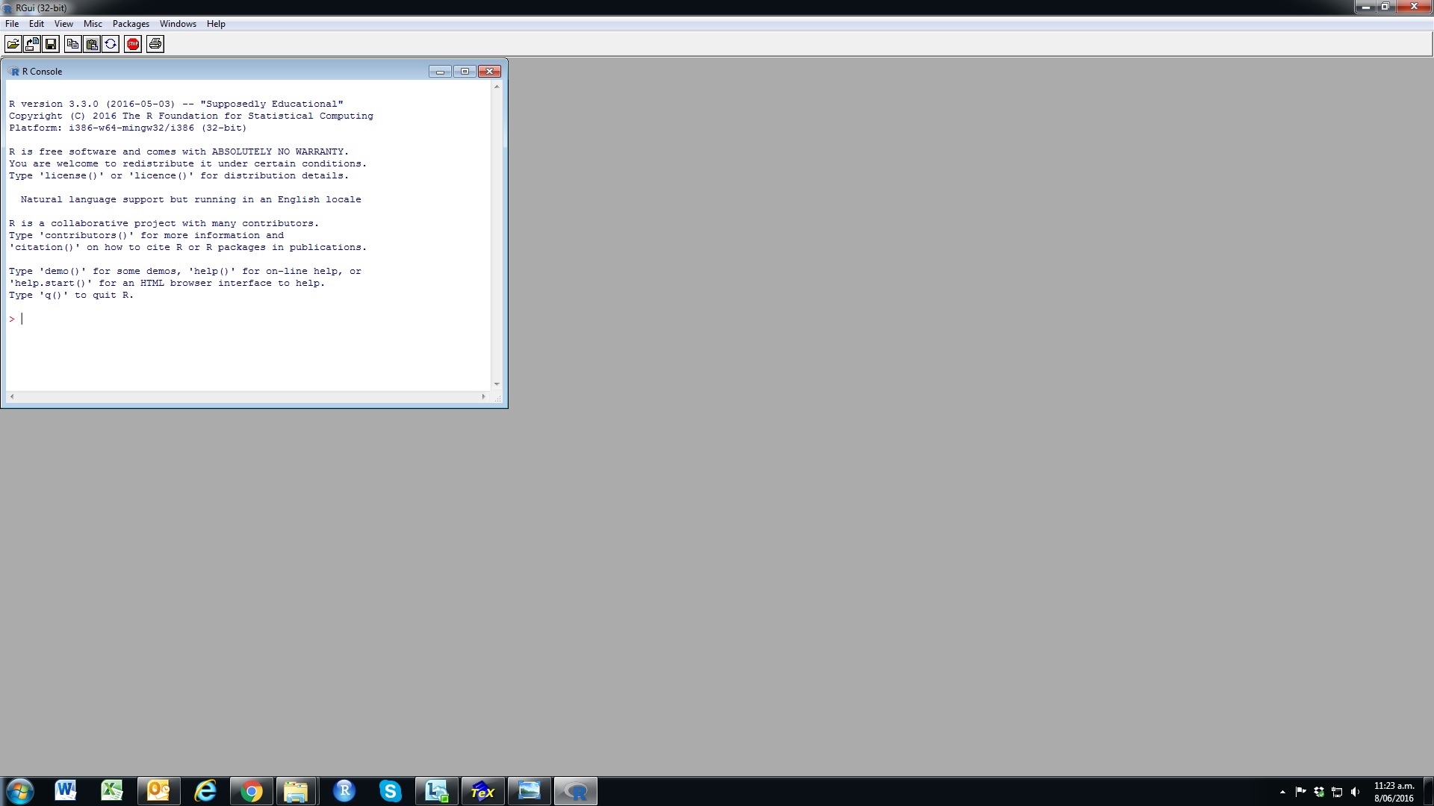Click the Load workspace toolbar icon
The image size is (1434, 806).
32,44
